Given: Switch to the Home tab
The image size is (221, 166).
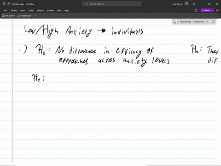Looking at the screenshot, I should [14, 11].
